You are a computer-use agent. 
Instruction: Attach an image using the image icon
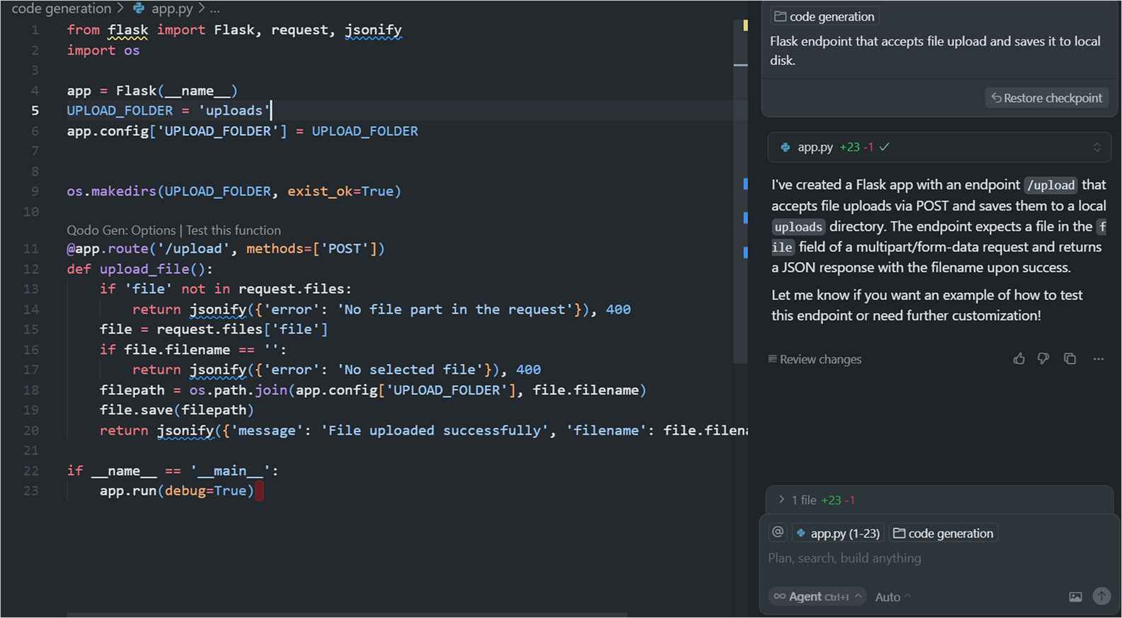[1075, 597]
